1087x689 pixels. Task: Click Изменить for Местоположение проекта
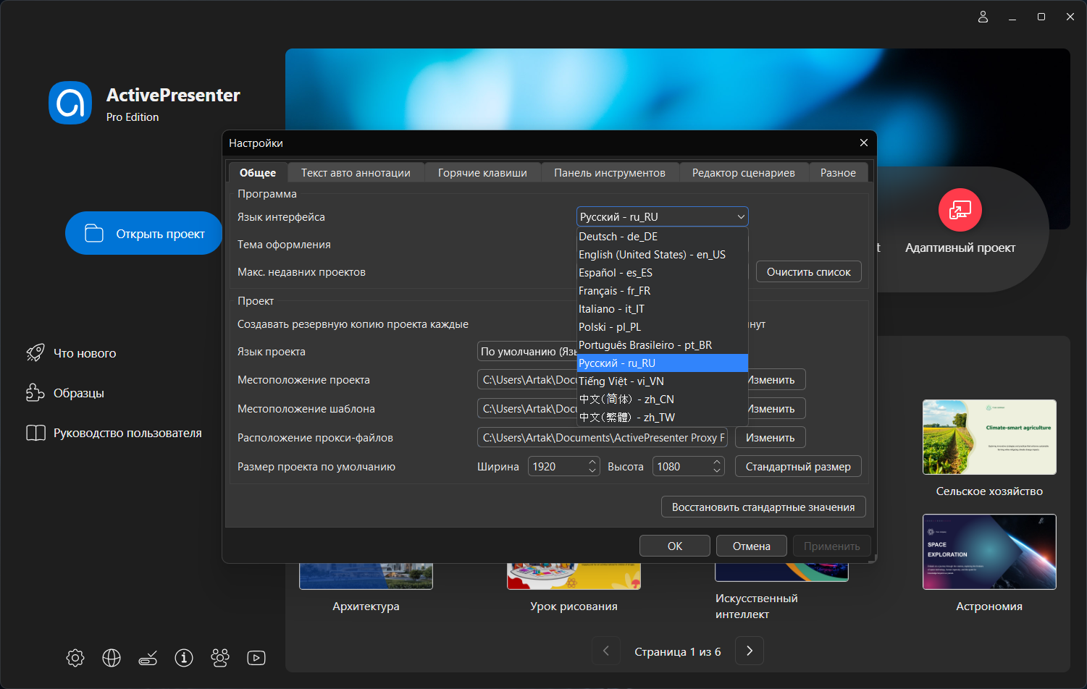pyautogui.click(x=776, y=380)
